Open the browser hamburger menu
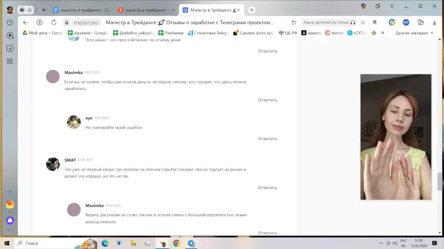 (x=392, y=6)
